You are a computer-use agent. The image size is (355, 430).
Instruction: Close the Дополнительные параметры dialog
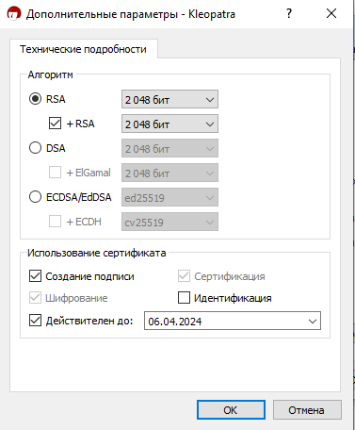[x=331, y=13]
